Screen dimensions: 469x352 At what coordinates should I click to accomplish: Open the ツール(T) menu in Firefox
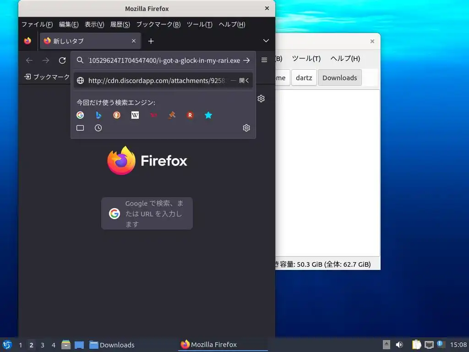(200, 25)
